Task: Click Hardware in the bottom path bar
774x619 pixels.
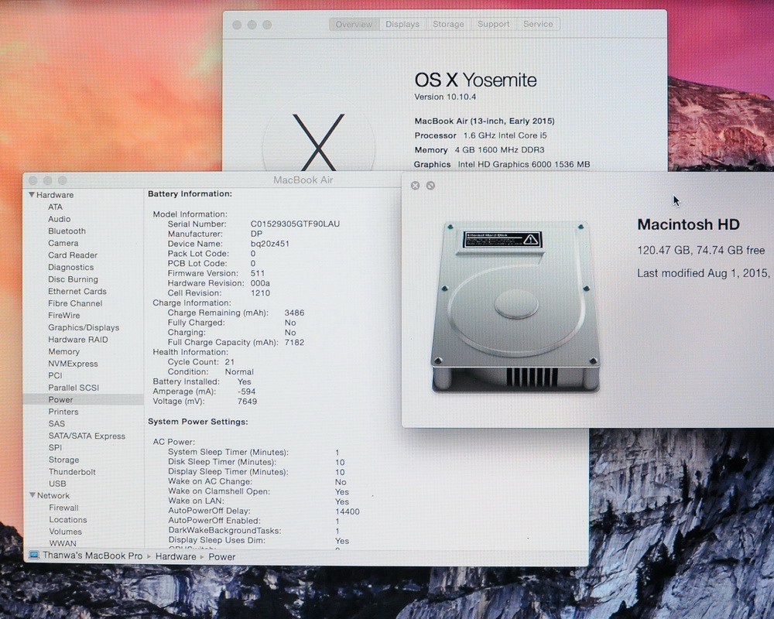Action: point(176,557)
